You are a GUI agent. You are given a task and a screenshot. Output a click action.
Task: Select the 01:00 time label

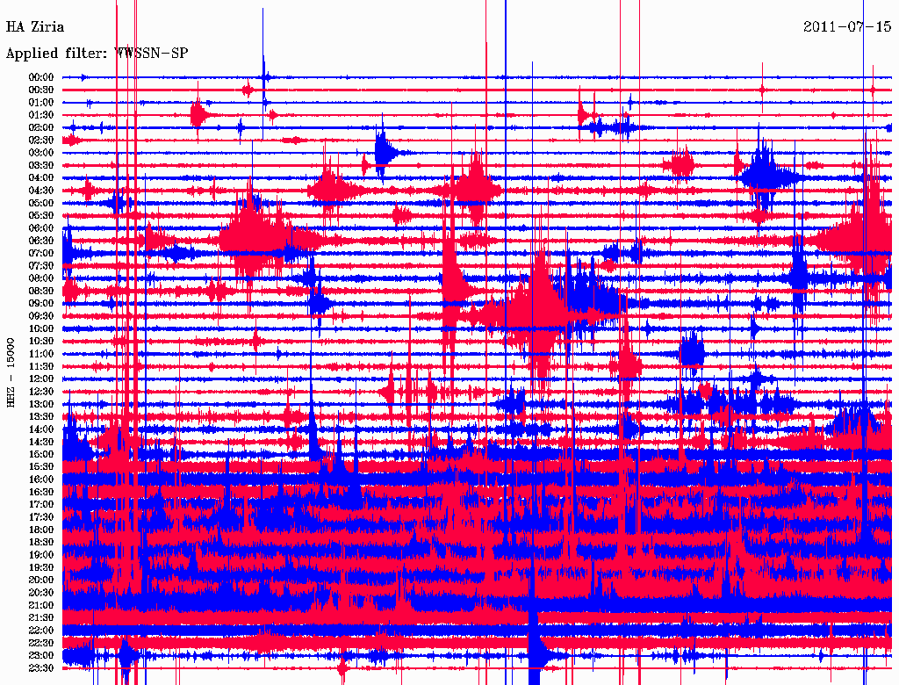pyautogui.click(x=41, y=103)
